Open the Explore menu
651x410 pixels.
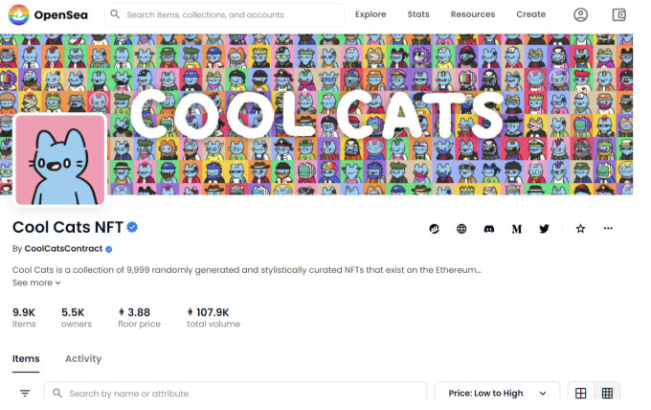[370, 14]
